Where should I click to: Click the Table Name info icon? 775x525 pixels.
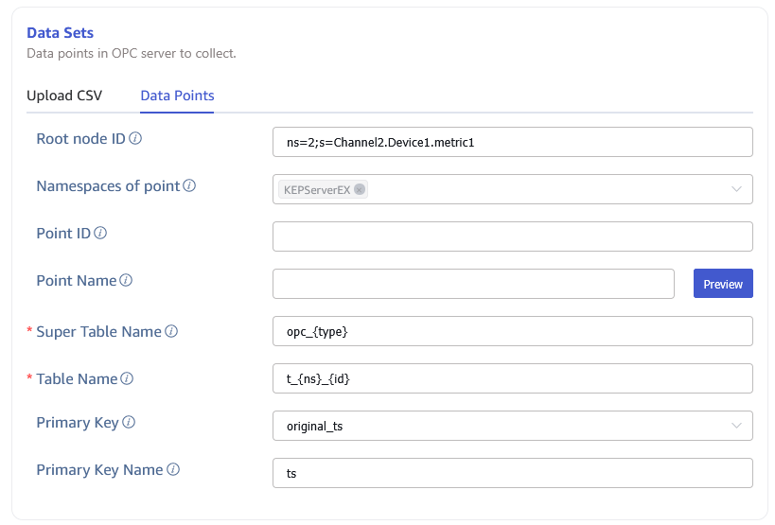point(127,379)
